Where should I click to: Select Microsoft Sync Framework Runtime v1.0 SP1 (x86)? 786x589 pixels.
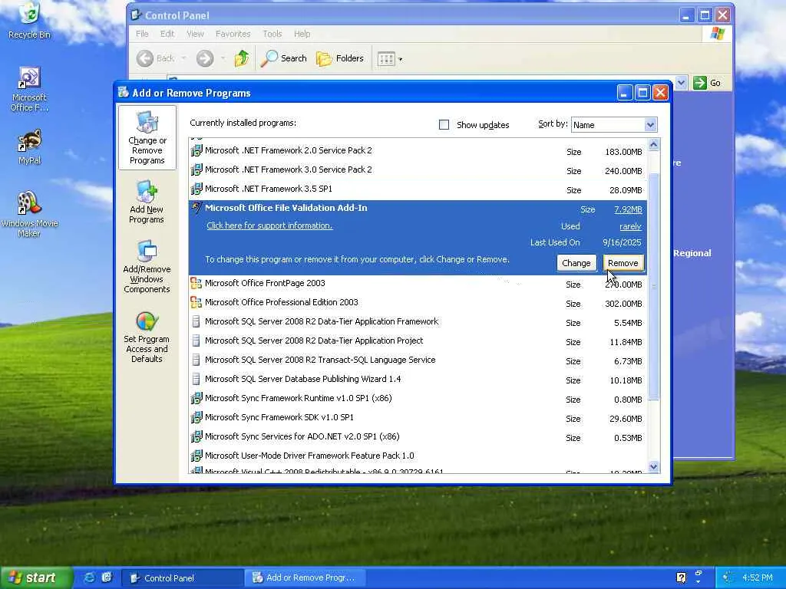(418, 399)
